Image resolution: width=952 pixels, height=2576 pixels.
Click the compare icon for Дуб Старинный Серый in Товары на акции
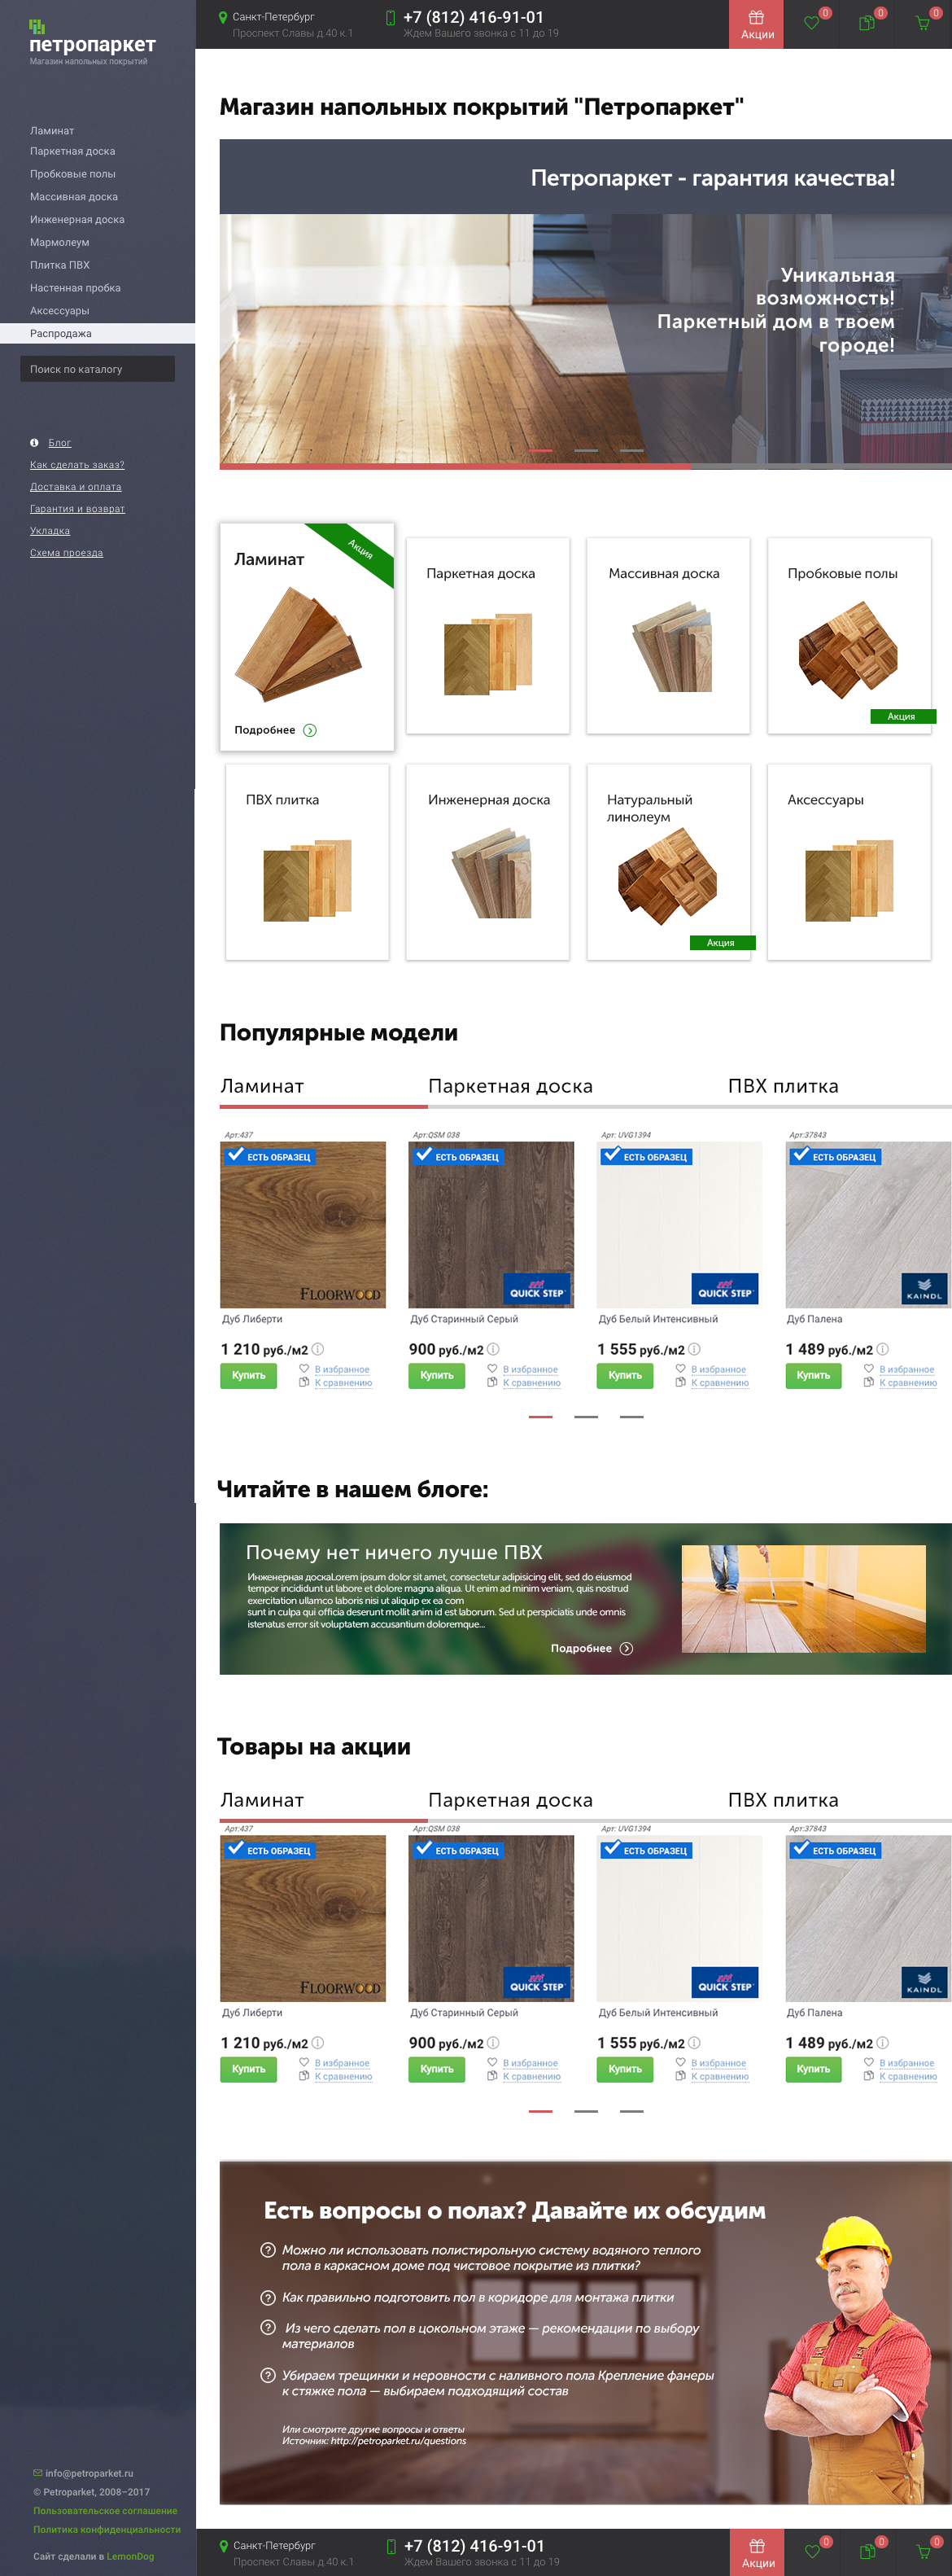[491, 2076]
